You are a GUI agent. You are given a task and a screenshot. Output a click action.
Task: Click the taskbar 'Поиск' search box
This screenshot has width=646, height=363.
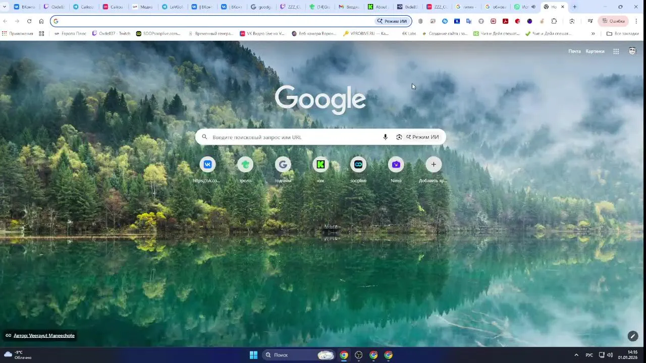tap(299, 355)
